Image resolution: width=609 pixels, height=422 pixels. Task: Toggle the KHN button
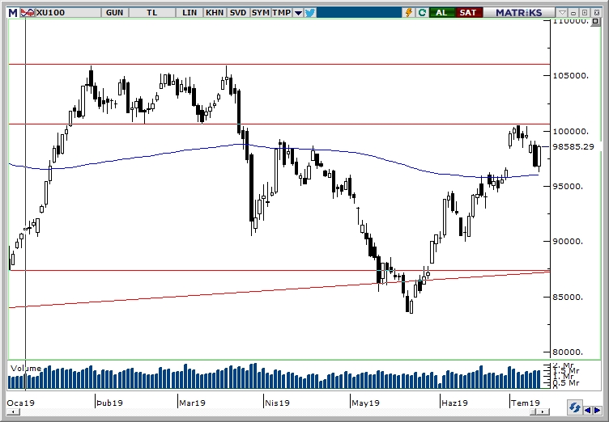coord(215,13)
